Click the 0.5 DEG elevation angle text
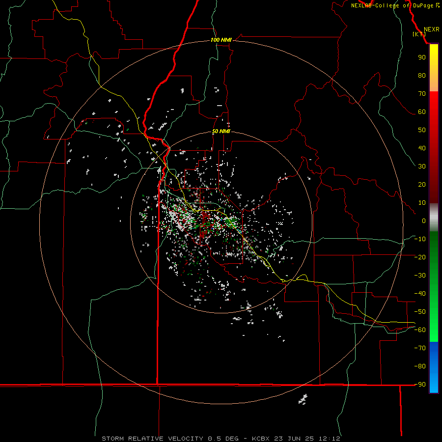The width and height of the screenshot is (442, 442). point(223,439)
